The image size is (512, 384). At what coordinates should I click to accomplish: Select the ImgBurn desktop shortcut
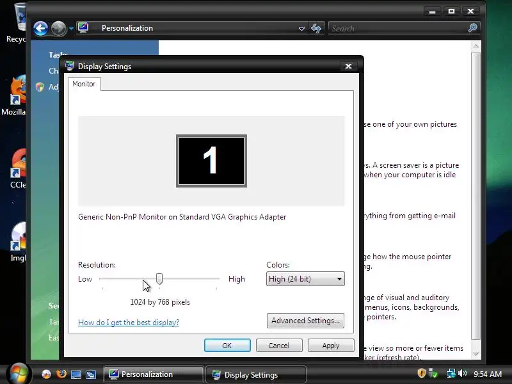tap(18, 242)
